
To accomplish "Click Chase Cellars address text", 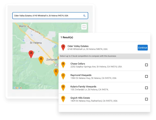I will [x=96, y=67].
